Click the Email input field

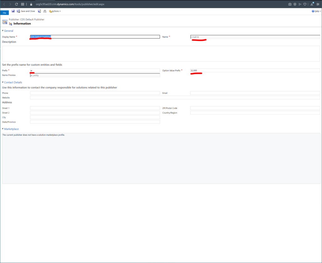coord(255,93)
